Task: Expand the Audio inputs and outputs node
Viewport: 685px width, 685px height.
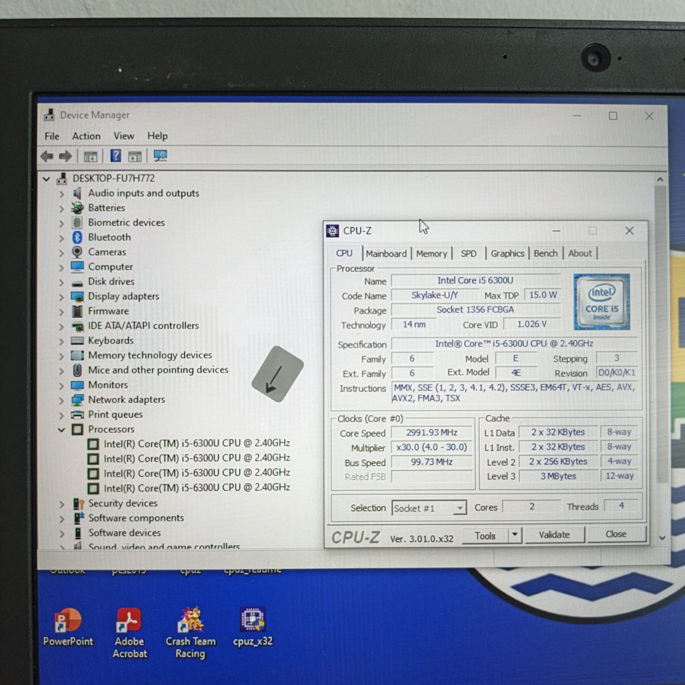Action: pyautogui.click(x=61, y=194)
